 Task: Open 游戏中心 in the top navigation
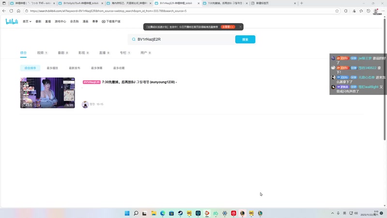pos(60,21)
